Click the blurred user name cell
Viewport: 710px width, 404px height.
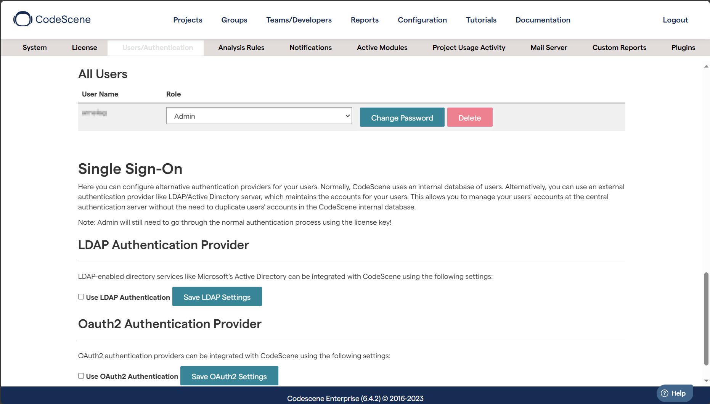[94, 113]
